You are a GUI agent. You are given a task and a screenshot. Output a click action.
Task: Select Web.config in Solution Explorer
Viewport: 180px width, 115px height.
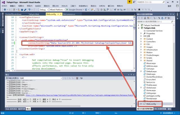tap(151, 104)
